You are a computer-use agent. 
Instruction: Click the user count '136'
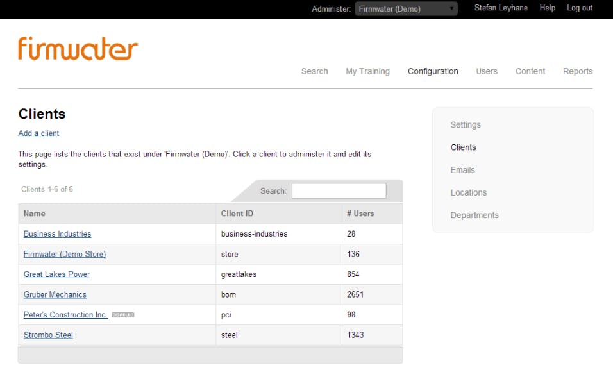(x=353, y=254)
